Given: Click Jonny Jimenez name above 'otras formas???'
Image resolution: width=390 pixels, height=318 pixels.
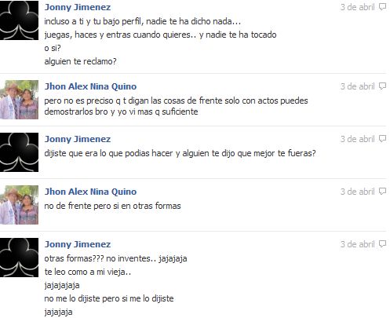Looking at the screenshot, I should (78, 244).
